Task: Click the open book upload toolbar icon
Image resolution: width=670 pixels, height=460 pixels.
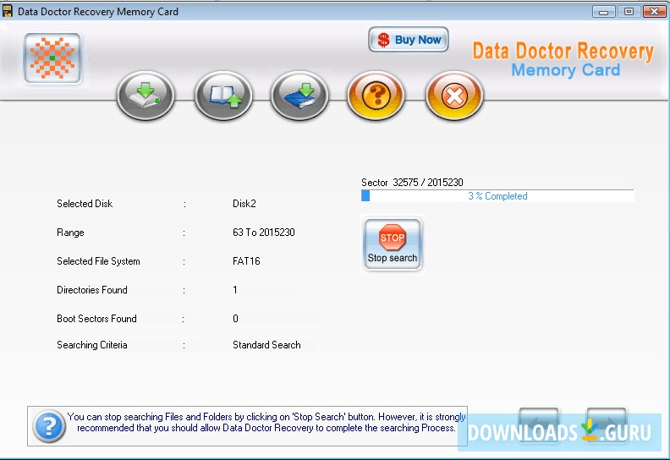Action: coord(223,96)
